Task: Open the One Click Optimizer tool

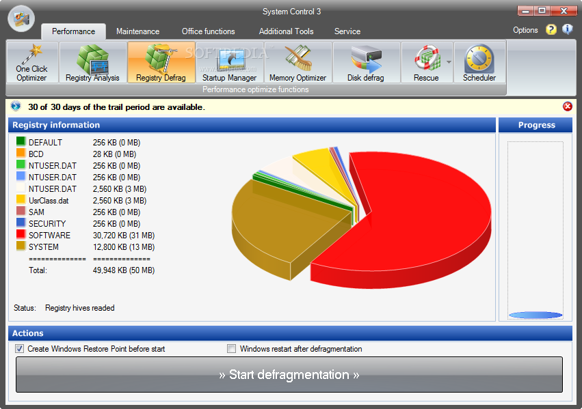Action: (32, 62)
